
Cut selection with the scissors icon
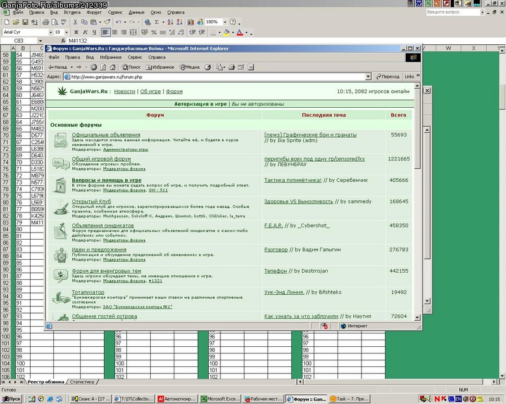pyautogui.click(x=75, y=22)
